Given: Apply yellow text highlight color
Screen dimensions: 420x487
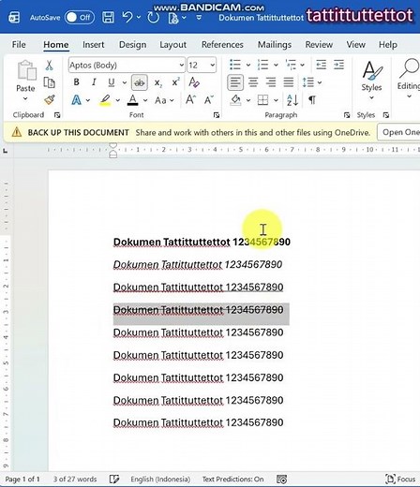Looking at the screenshot, I should click(105, 100).
